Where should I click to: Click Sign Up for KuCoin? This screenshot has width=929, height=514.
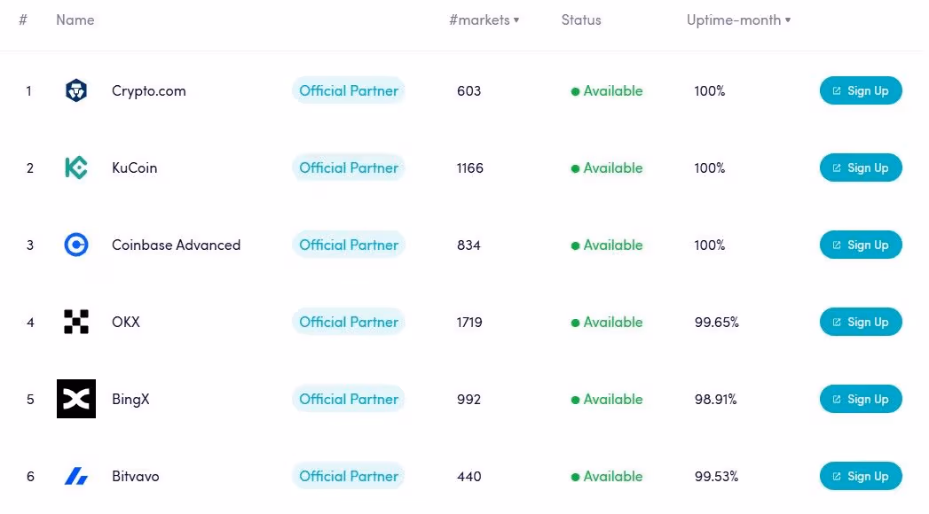(x=861, y=167)
